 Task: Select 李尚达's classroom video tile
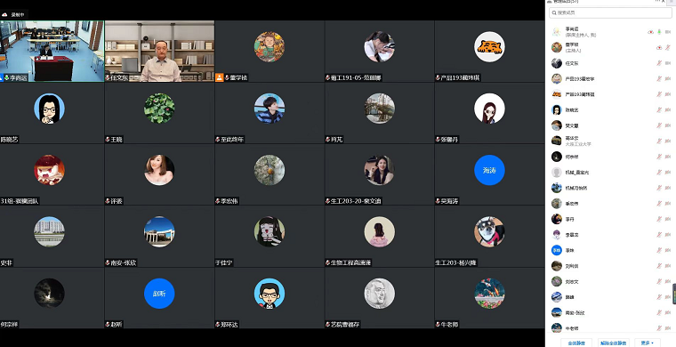tap(52, 52)
